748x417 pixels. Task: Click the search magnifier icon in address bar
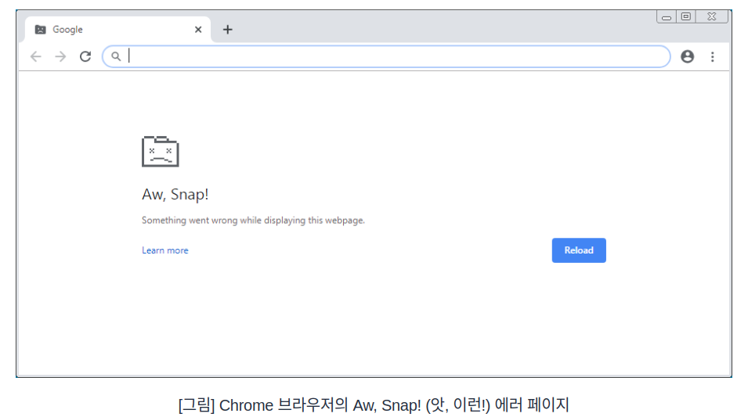116,56
